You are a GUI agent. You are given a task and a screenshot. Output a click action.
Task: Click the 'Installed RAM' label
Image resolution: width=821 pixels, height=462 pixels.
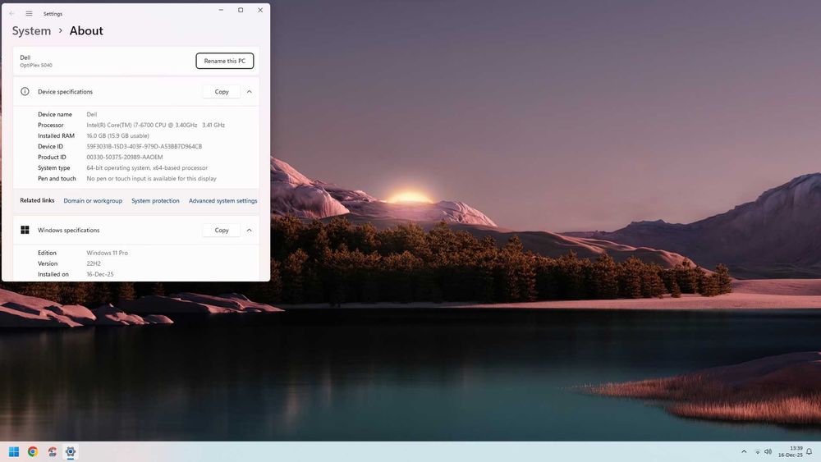pos(56,135)
